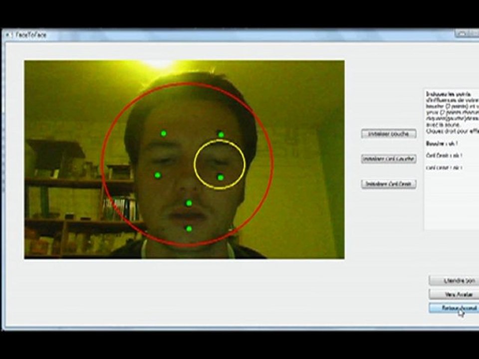
Task: Click the "Bouche : ok !" status line
Action: pyautogui.click(x=442, y=143)
